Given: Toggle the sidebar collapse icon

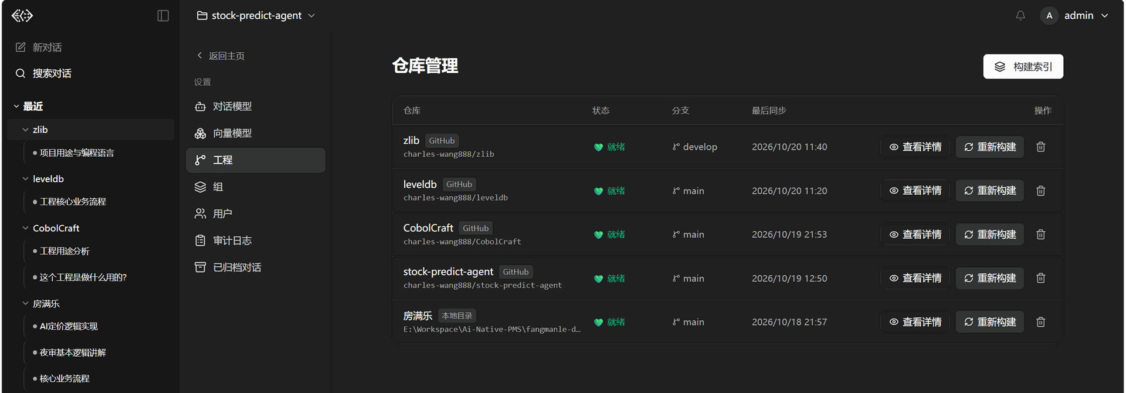Looking at the screenshot, I should 163,16.
